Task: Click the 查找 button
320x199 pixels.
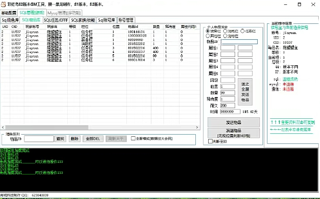Action: [60, 139]
